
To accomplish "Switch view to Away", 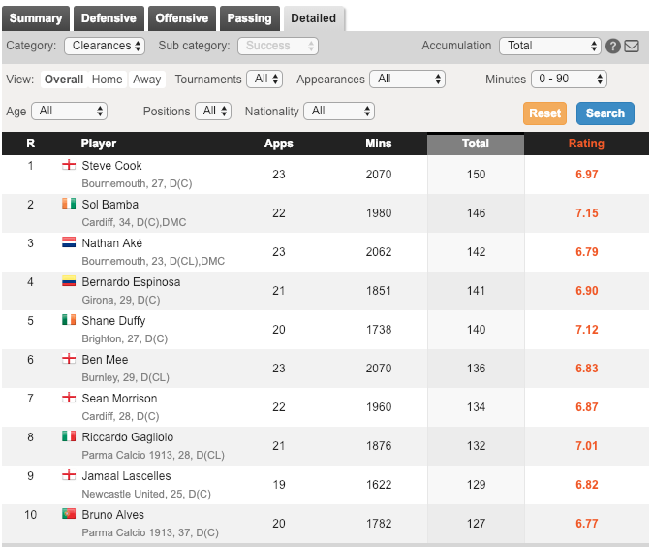I will (147, 80).
